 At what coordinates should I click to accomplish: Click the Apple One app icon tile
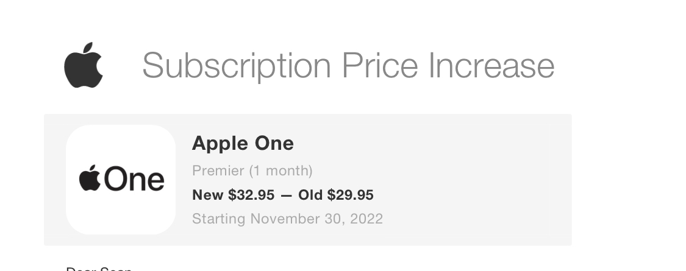click(x=121, y=180)
